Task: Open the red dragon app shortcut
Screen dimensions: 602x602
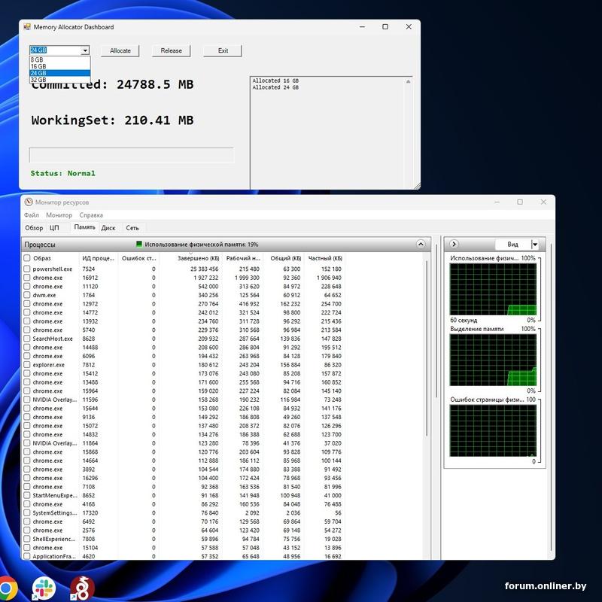Action: 81,588
